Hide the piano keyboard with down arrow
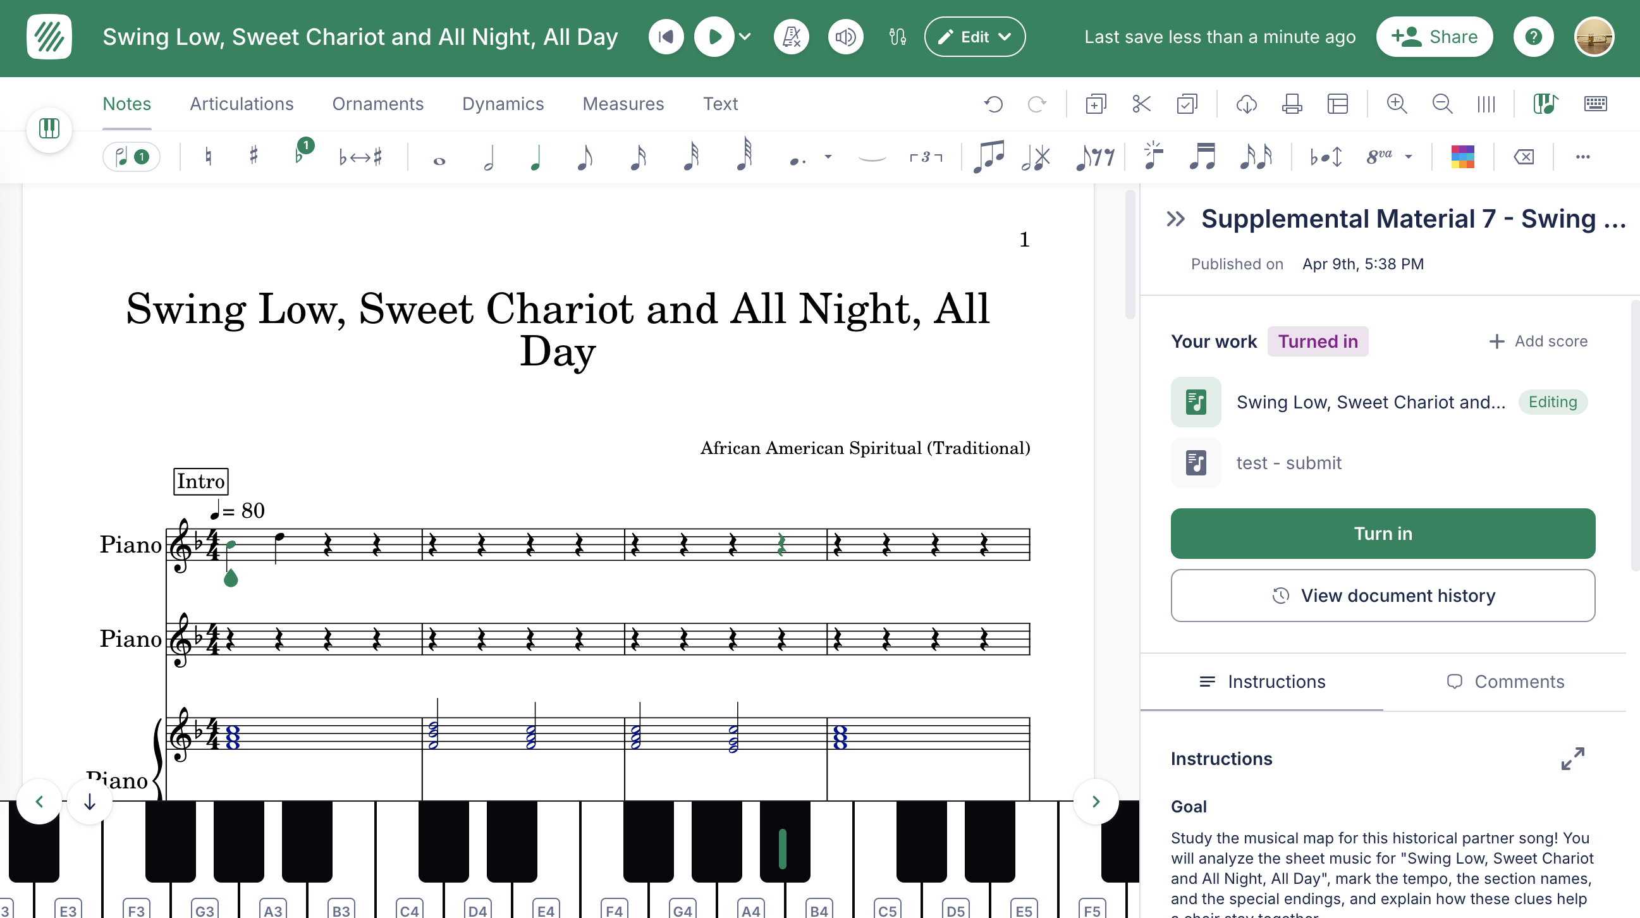The width and height of the screenshot is (1640, 918). point(90,802)
